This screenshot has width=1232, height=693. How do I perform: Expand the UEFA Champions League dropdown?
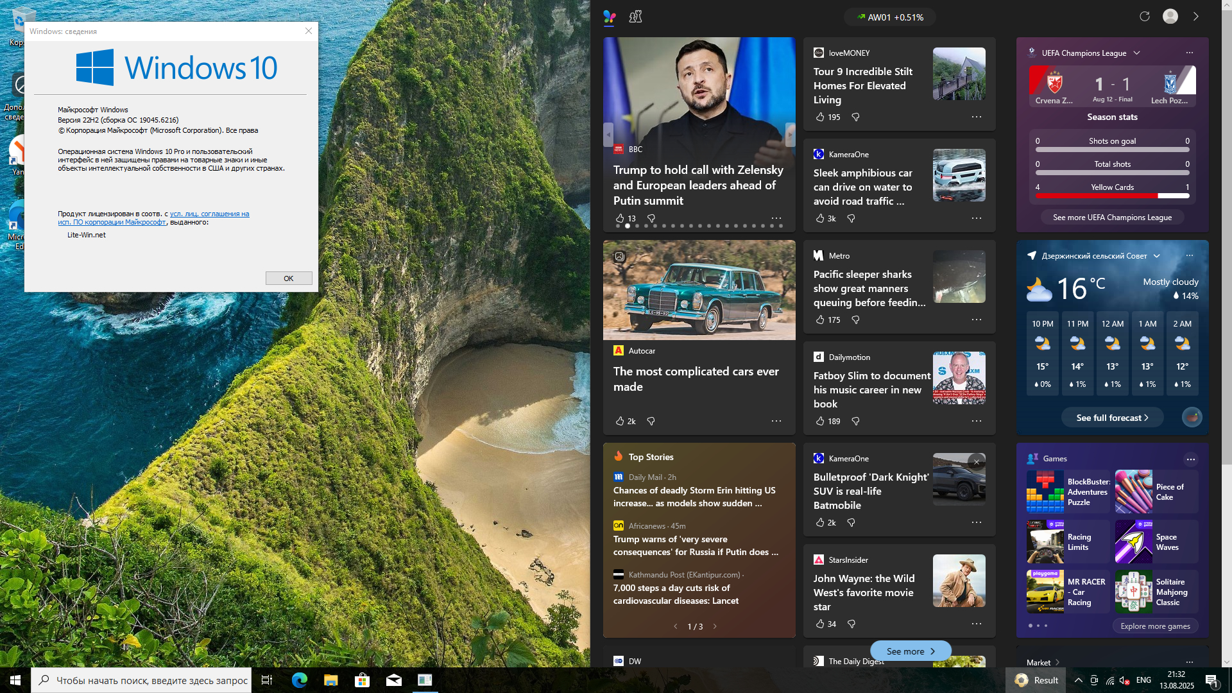[x=1136, y=53]
